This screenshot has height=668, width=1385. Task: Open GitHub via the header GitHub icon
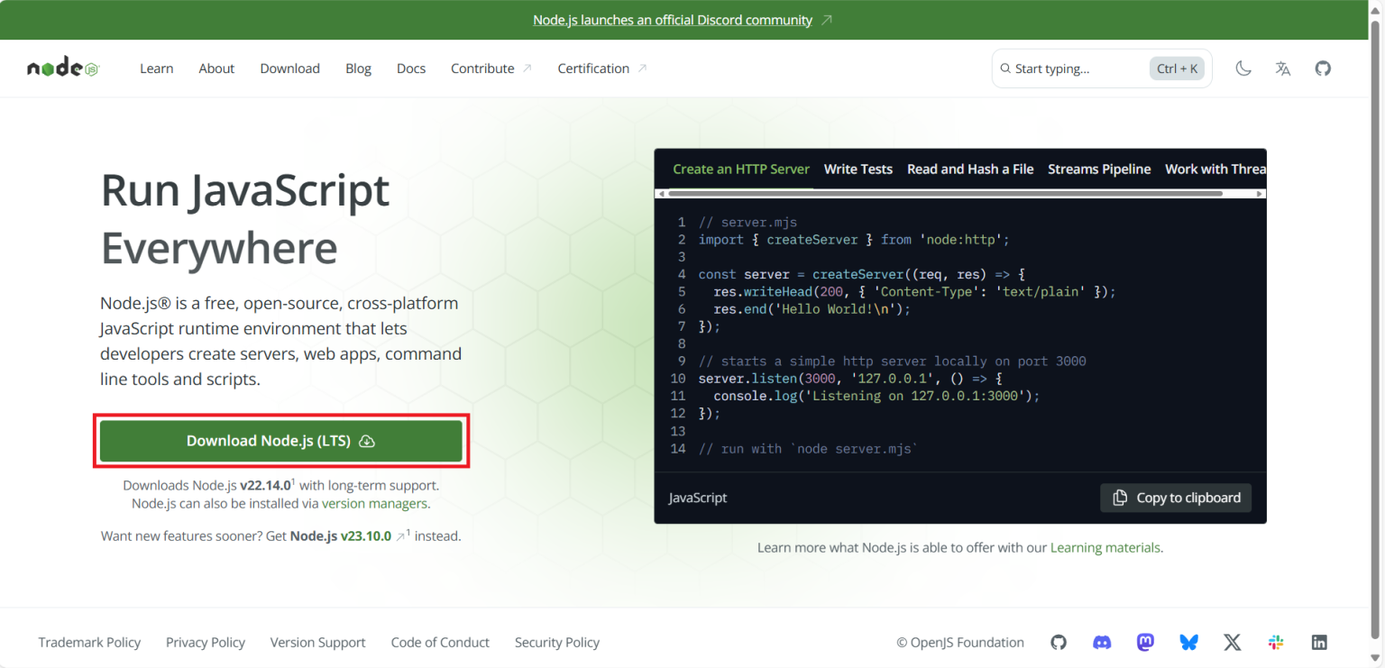[x=1322, y=68]
